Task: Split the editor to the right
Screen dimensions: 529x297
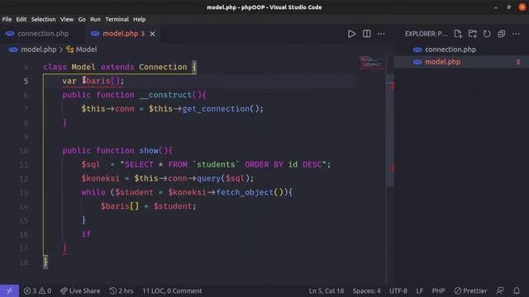Action: (366, 34)
